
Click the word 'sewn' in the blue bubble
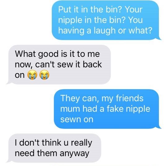70,119
